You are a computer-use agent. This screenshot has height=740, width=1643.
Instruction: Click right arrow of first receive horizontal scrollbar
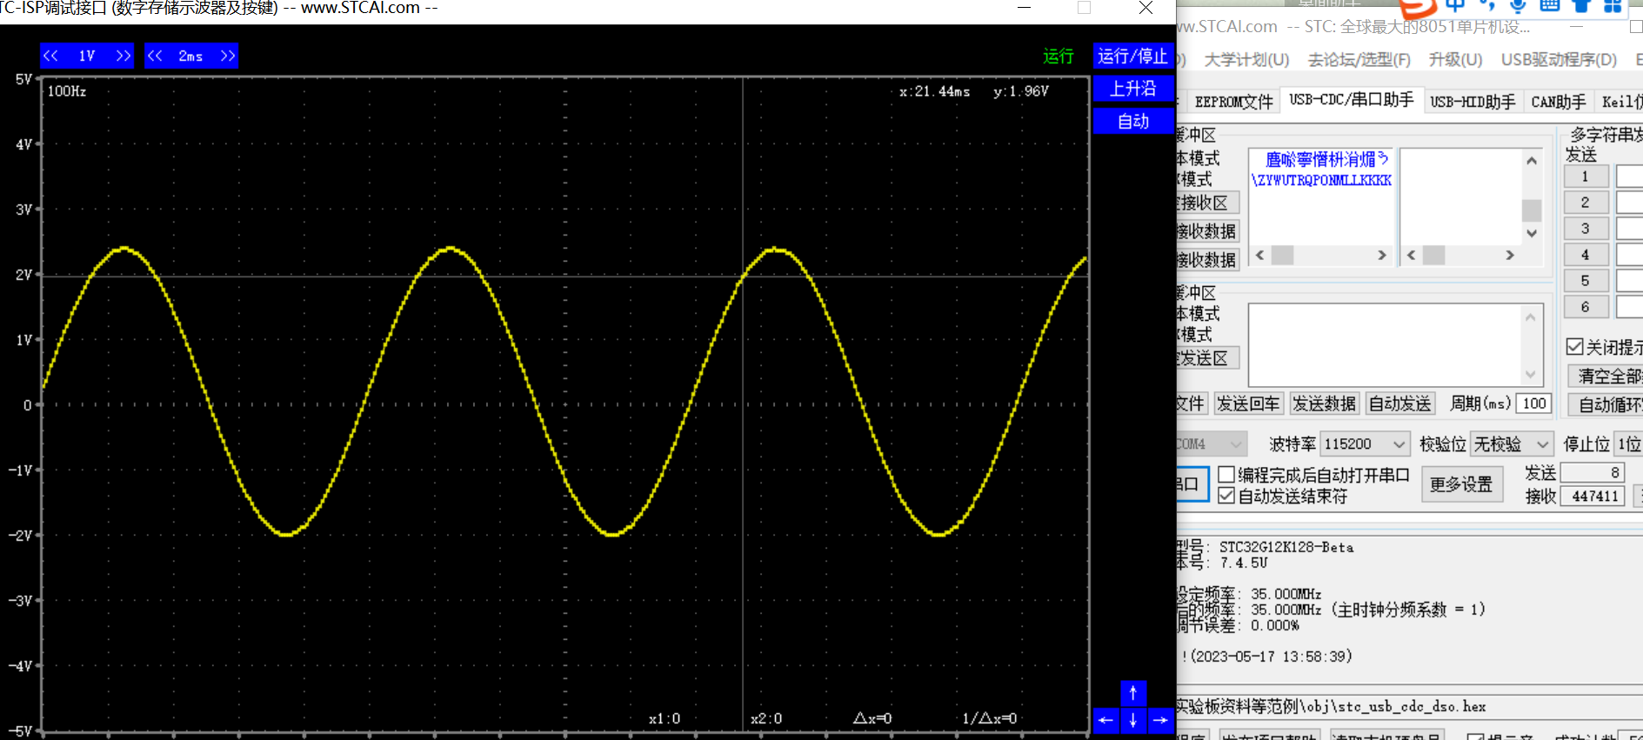[1381, 255]
